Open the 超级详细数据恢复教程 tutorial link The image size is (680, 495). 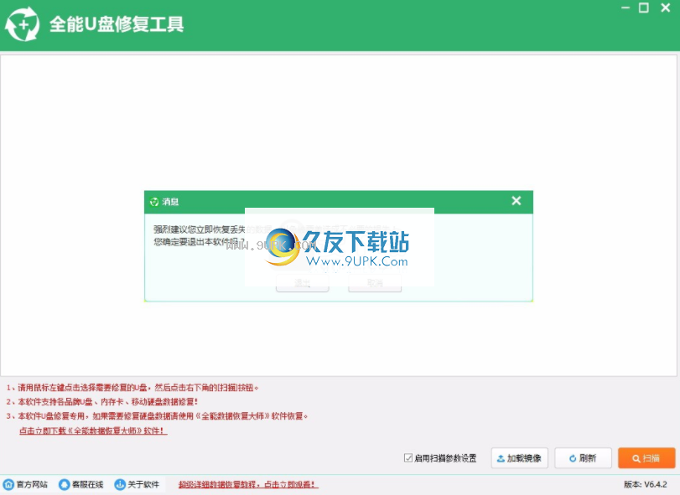click(248, 484)
